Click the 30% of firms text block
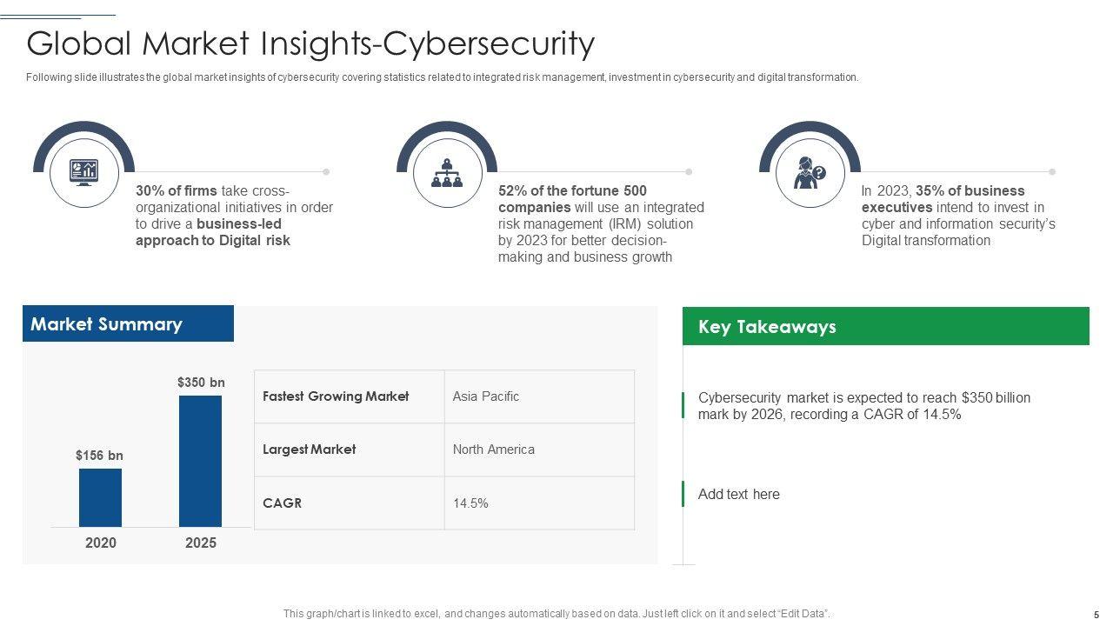1113x626 pixels. [235, 216]
